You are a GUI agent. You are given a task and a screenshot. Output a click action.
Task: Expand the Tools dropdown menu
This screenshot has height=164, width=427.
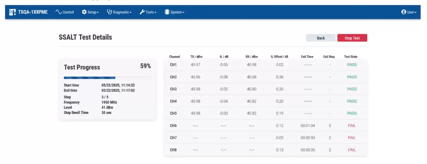click(148, 12)
